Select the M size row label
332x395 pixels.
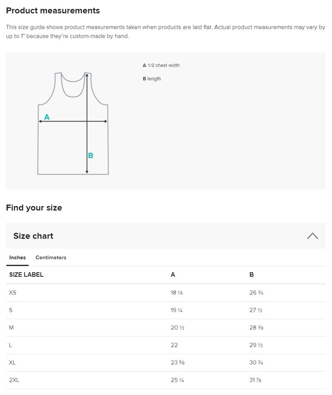pyautogui.click(x=12, y=328)
